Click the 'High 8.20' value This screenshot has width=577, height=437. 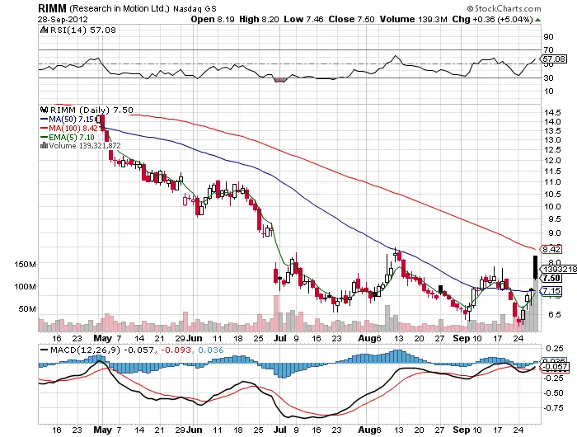[259, 19]
